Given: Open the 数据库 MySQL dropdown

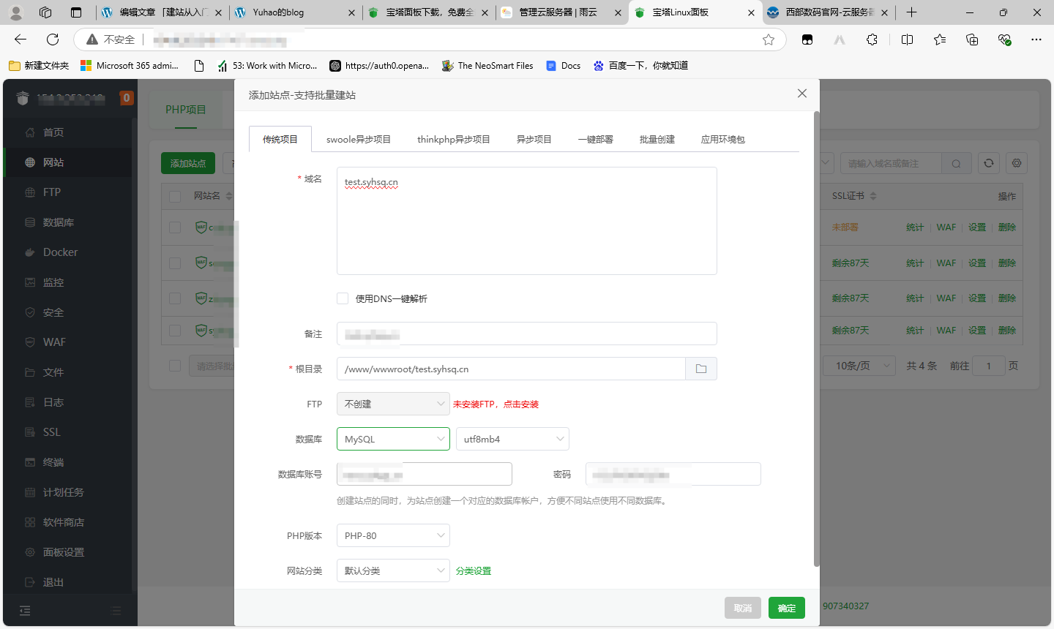Looking at the screenshot, I should coord(393,439).
